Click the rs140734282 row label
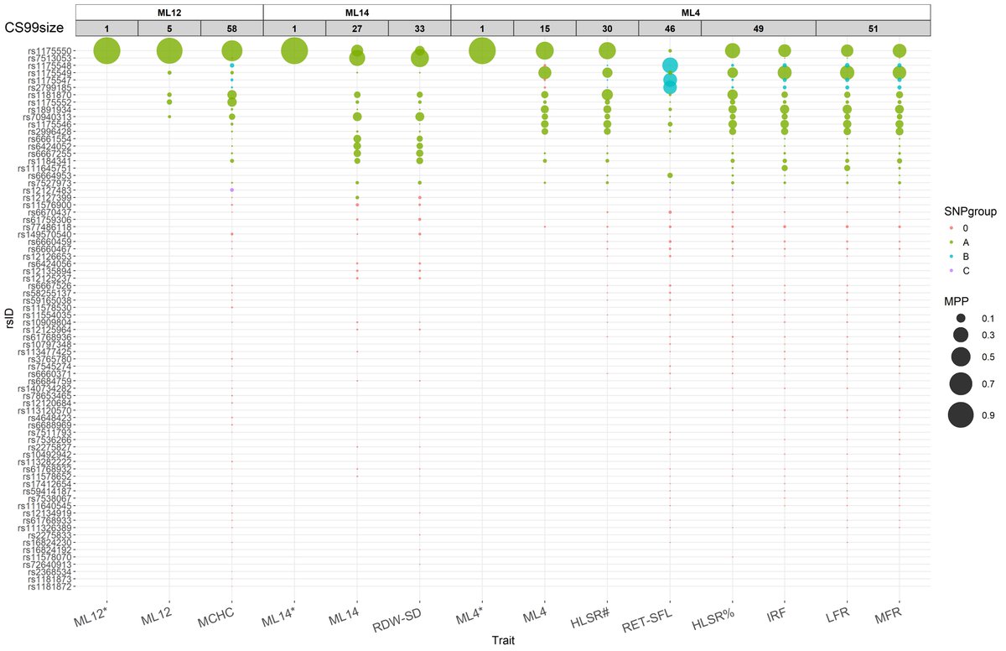Screen dimensions: 1006x651 [44, 388]
